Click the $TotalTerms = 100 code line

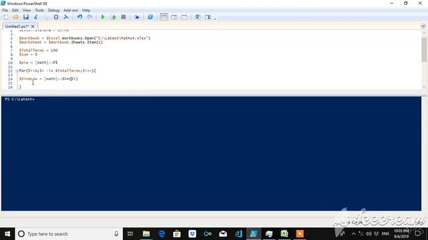pos(38,51)
